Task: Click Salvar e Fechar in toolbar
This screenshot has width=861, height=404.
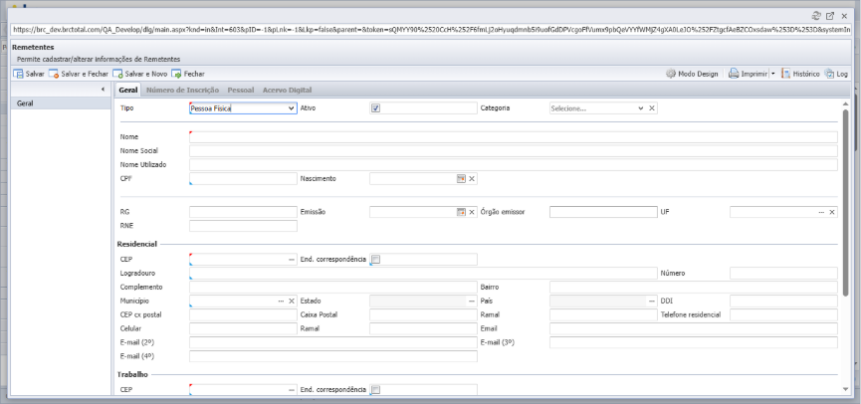Action: [79, 74]
